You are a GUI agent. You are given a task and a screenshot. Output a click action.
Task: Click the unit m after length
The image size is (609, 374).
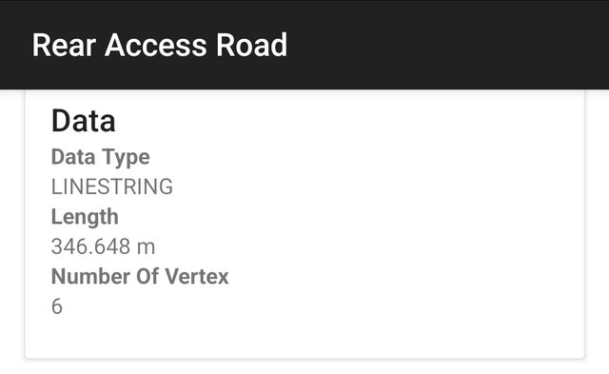point(146,247)
